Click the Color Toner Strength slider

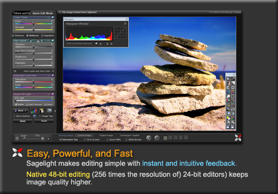[x=34, y=29]
